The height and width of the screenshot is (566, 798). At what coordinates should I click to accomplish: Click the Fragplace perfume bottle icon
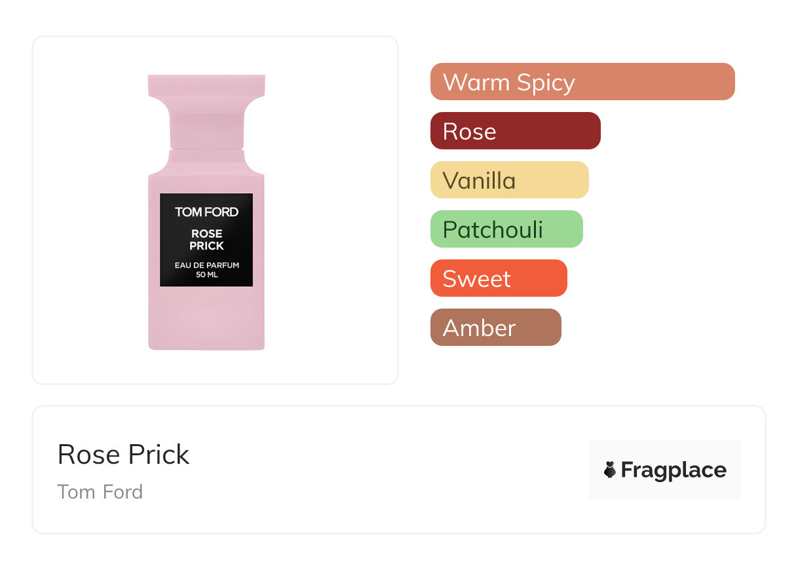point(610,470)
